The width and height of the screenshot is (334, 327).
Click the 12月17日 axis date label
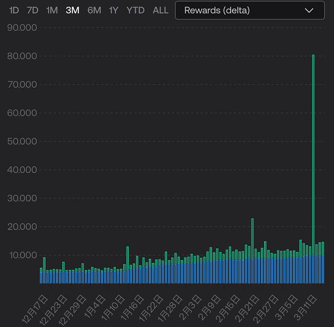click(35, 310)
